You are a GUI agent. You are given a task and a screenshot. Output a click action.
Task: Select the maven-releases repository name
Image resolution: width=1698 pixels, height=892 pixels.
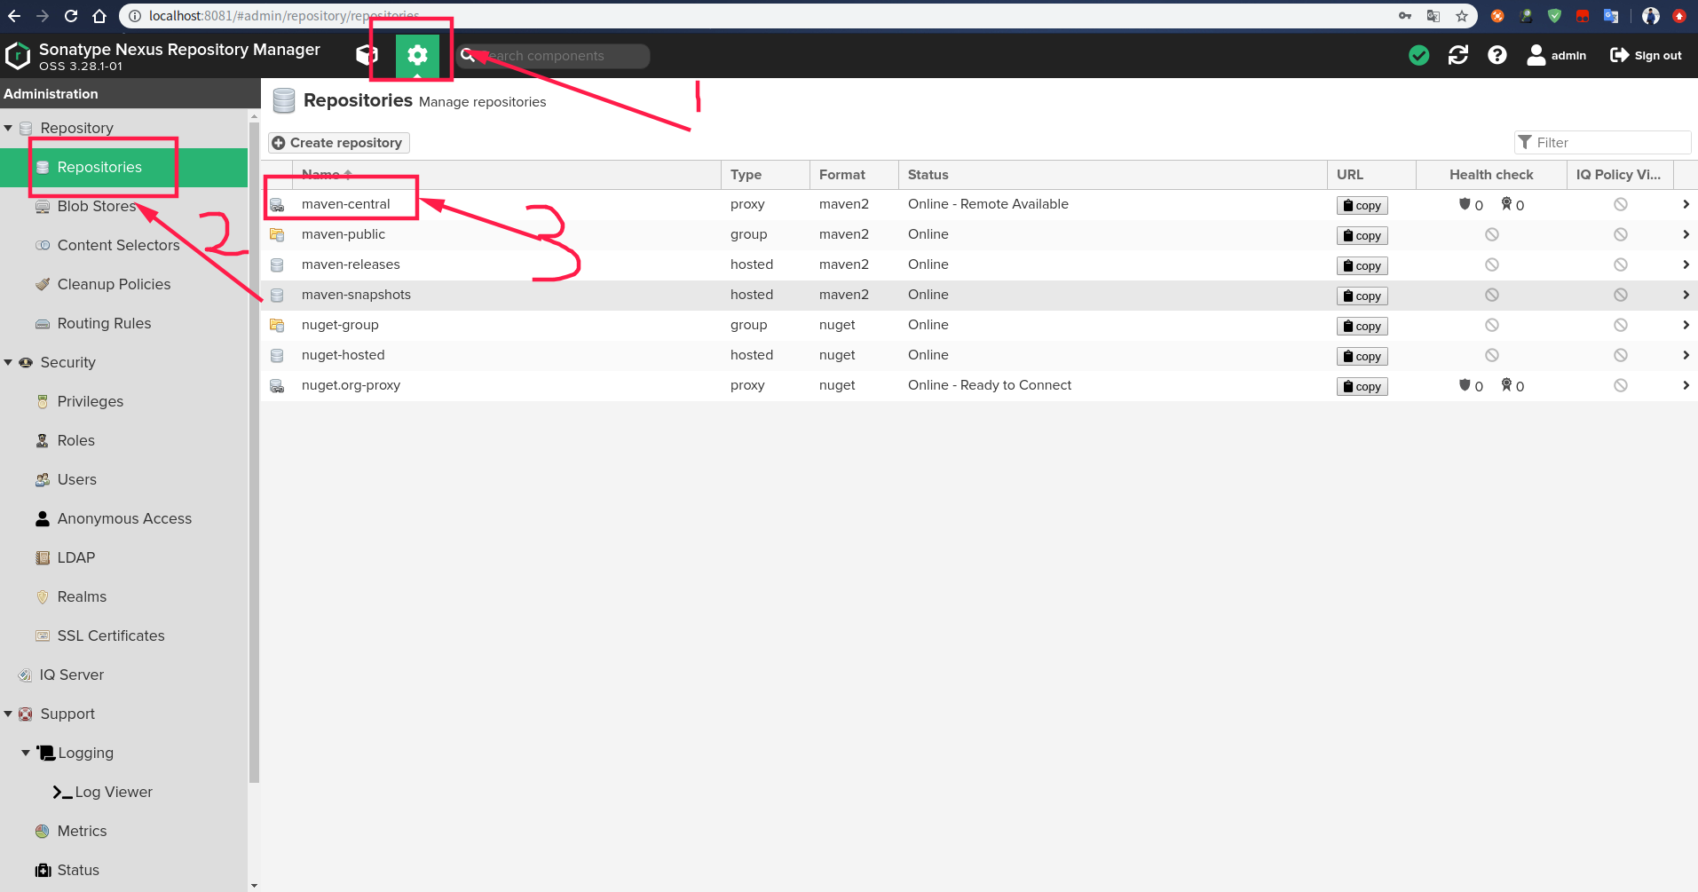[x=351, y=264]
